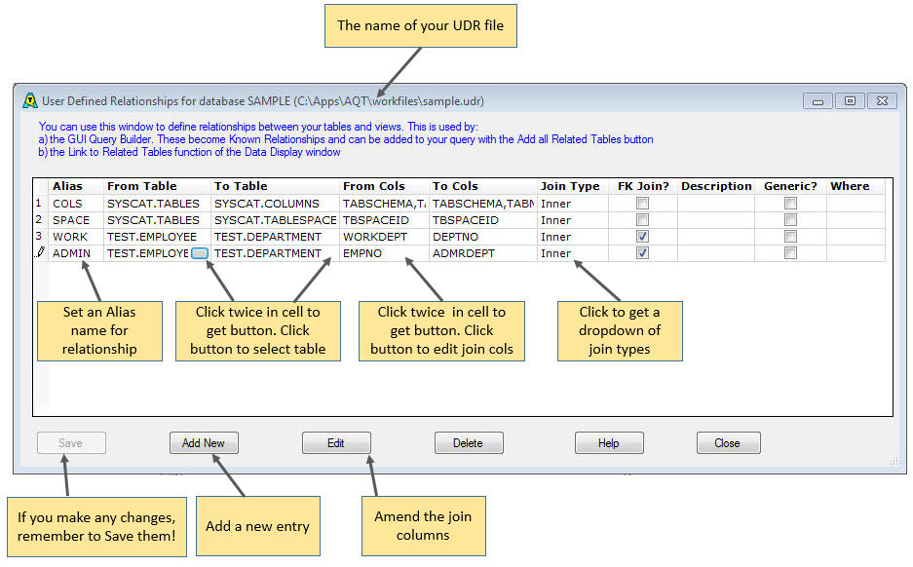The image size is (913, 567).
Task: Click the FK Join? column header
Action: click(x=643, y=186)
